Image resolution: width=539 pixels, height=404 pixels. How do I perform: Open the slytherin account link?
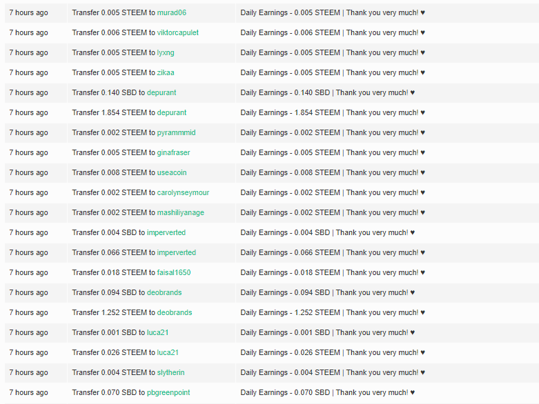point(171,372)
